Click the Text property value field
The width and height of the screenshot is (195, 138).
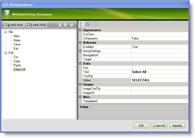(159, 72)
